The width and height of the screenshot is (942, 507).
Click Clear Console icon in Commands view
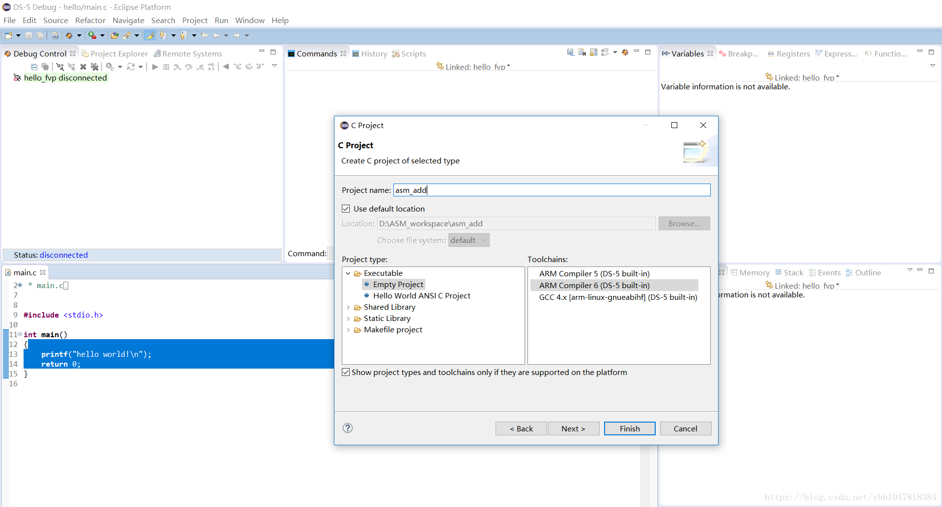582,52
